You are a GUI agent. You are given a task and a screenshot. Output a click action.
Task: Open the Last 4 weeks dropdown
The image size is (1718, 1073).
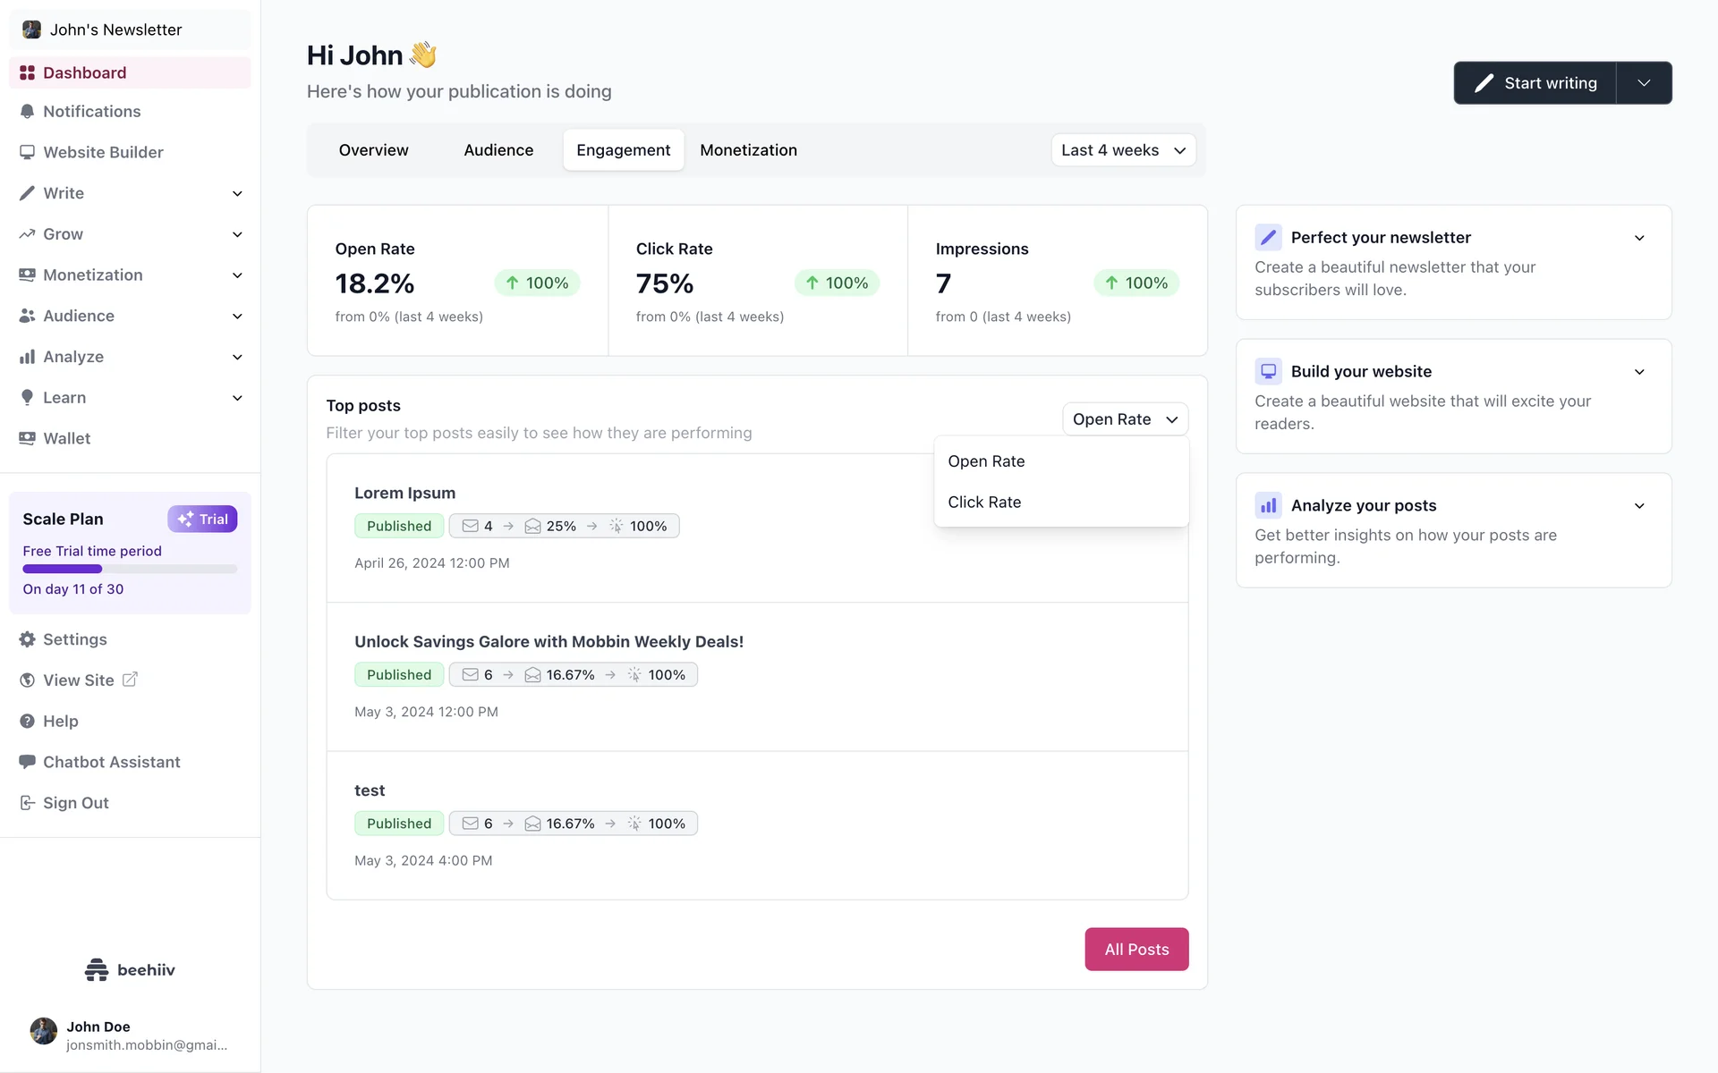(1123, 151)
